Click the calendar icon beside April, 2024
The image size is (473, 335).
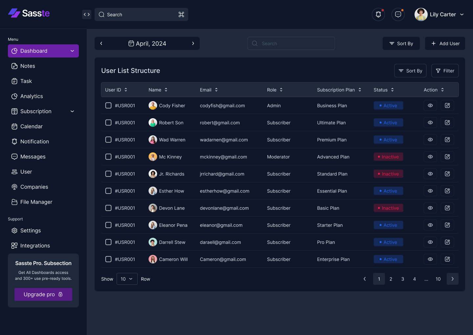click(x=131, y=43)
